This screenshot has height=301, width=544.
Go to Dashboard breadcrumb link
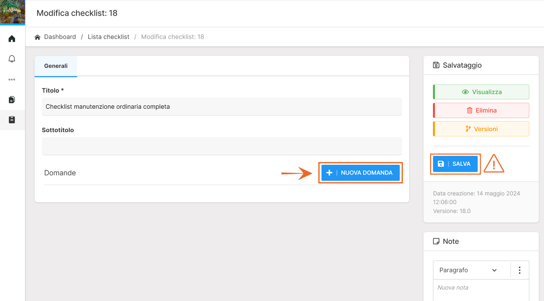(60, 37)
